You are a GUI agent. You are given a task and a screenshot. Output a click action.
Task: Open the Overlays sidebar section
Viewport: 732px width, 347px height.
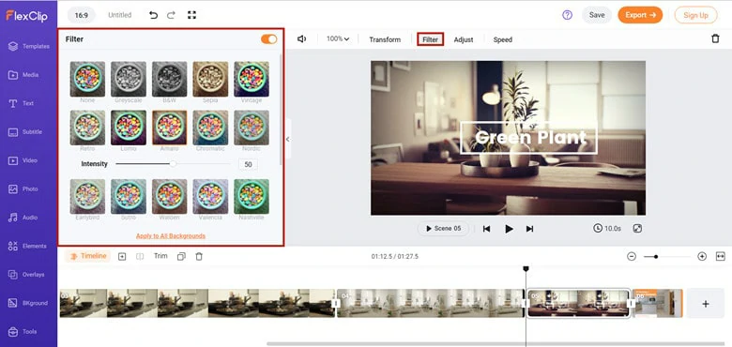[x=29, y=274]
